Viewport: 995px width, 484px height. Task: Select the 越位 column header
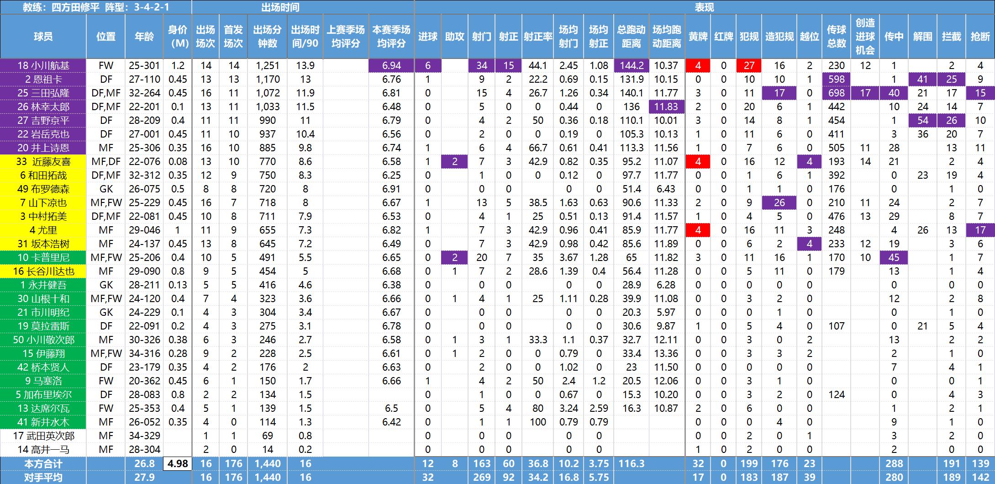click(810, 37)
